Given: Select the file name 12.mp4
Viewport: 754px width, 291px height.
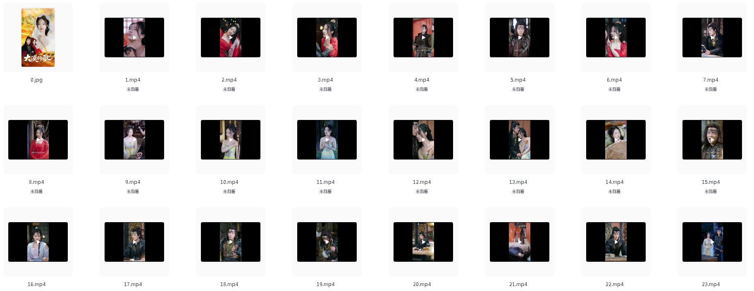Looking at the screenshot, I should tap(422, 182).
